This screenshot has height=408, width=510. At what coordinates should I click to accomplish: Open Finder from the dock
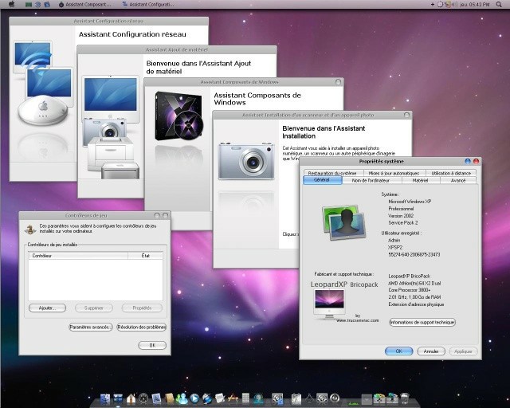point(105,398)
